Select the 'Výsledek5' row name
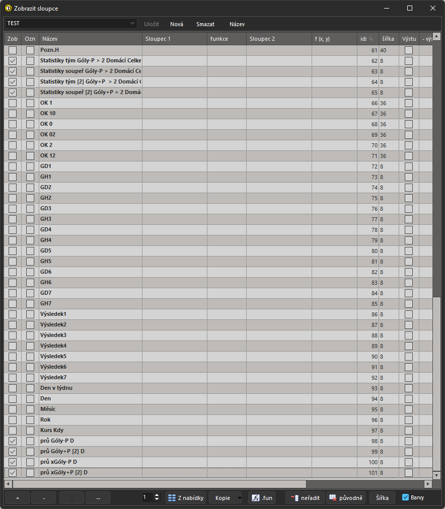The height and width of the screenshot is (509, 445). click(53, 356)
